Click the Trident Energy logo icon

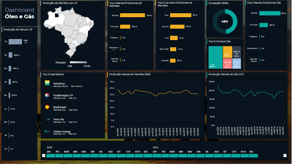[x=47, y=132]
